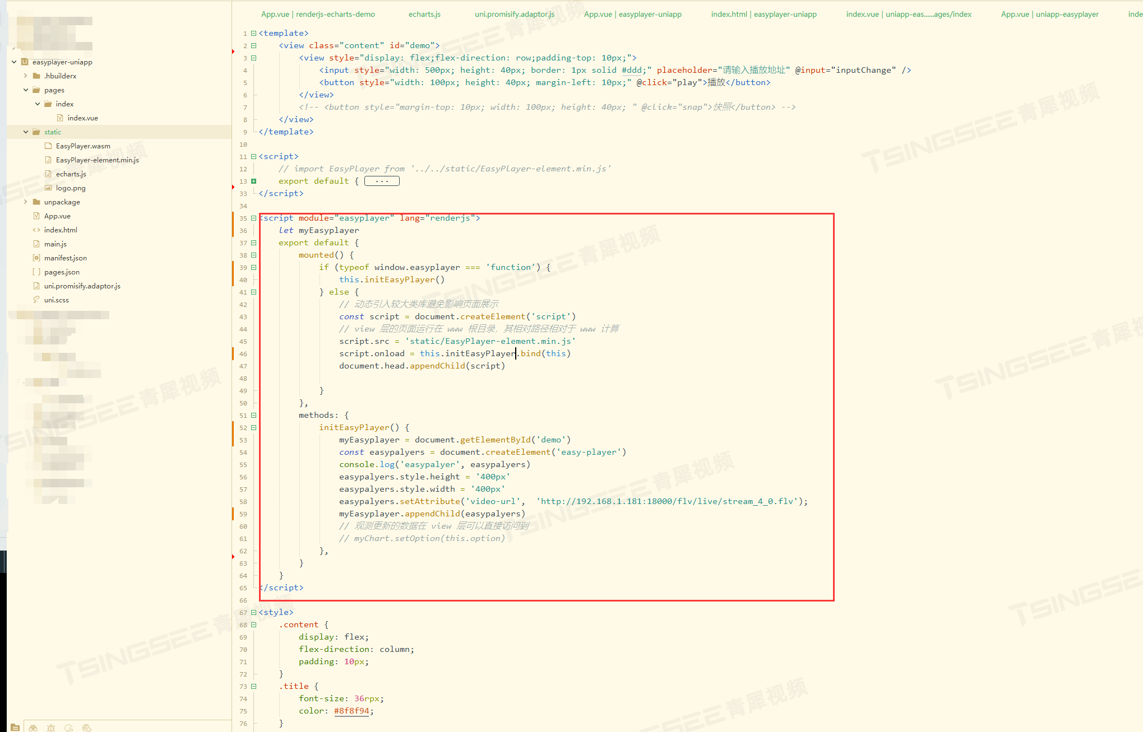Switch to the uni.promisify.adaptor.js tab

click(x=515, y=14)
